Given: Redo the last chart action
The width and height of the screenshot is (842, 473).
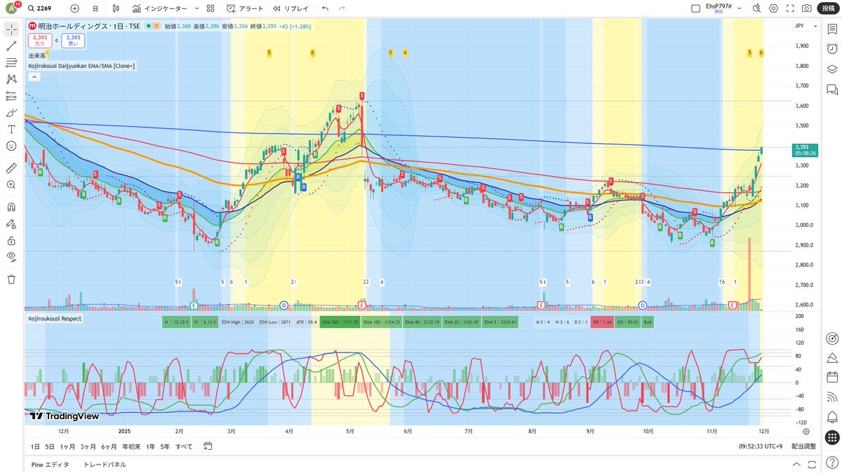Looking at the screenshot, I should [x=342, y=8].
